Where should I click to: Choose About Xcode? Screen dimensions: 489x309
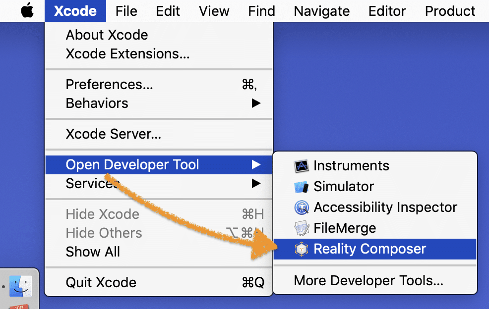[107, 35]
